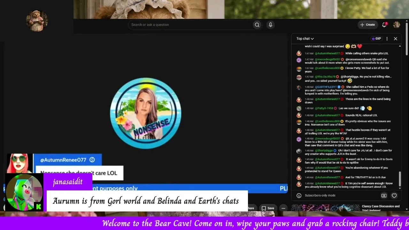Click the Super Chat dollar icon
The image size is (409, 230).
tap(384, 195)
